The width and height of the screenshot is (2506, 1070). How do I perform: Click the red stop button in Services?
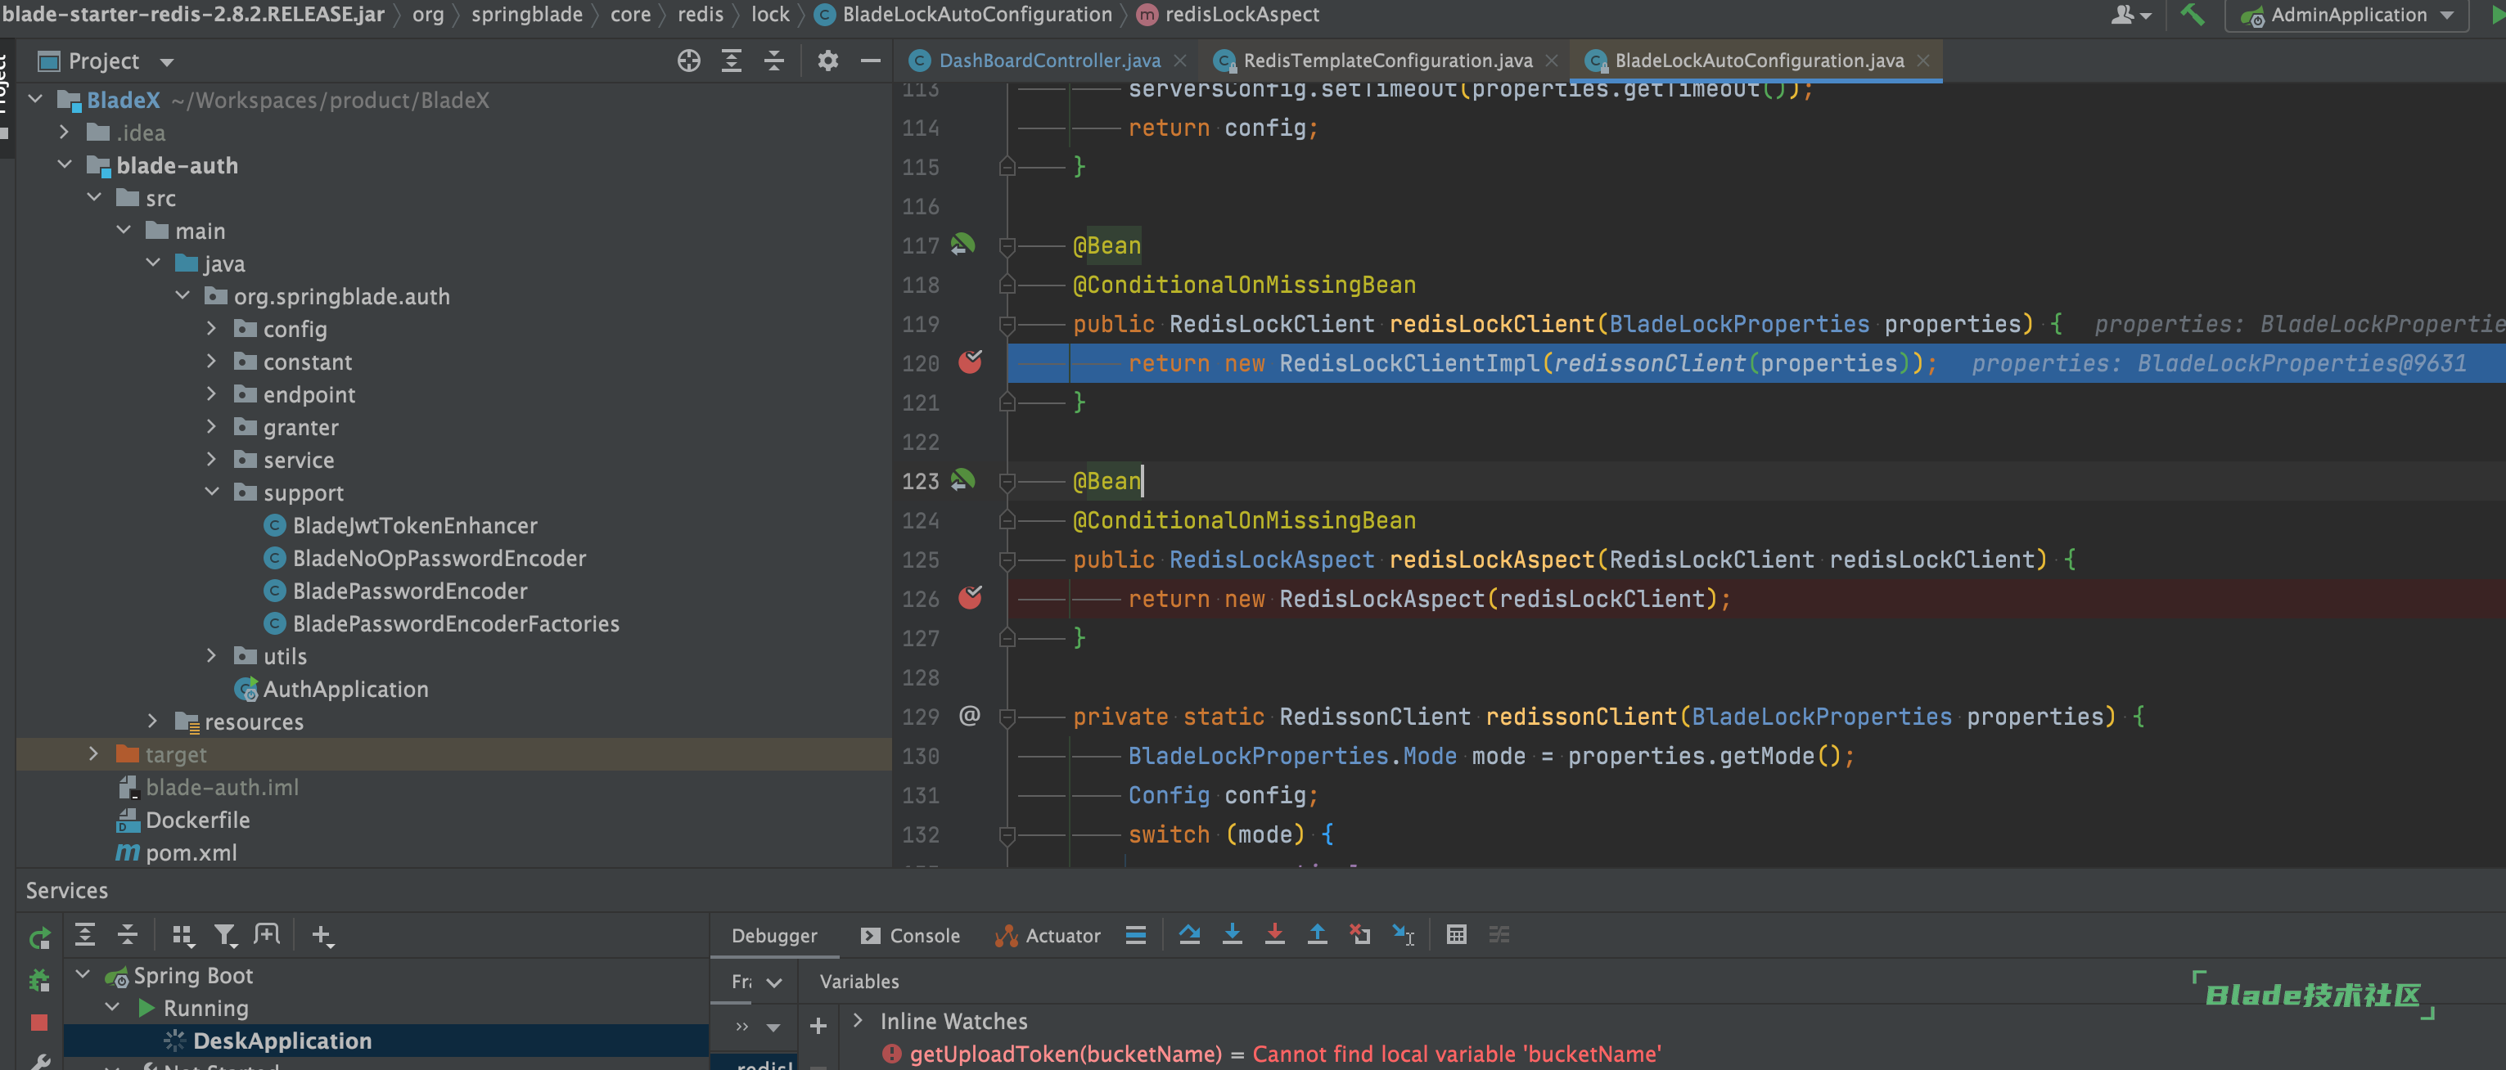click(39, 1023)
